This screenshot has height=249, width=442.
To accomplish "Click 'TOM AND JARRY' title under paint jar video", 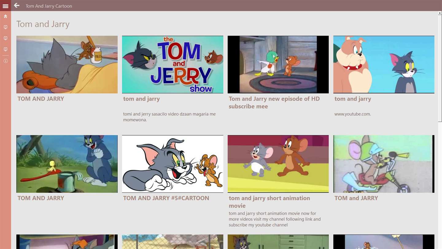I will click(x=41, y=99).
